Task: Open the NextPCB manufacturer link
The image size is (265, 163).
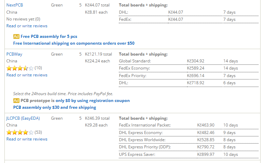Action: coord(15,5)
